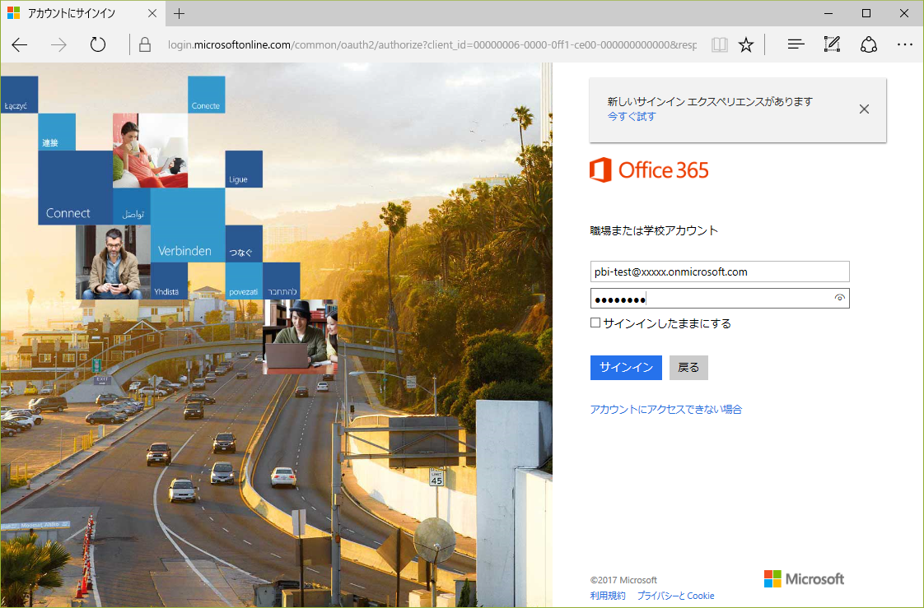This screenshot has height=608, width=924.
Task: Click the 新しいサインイン エクスペリエンスがあります text
Action: tap(710, 101)
